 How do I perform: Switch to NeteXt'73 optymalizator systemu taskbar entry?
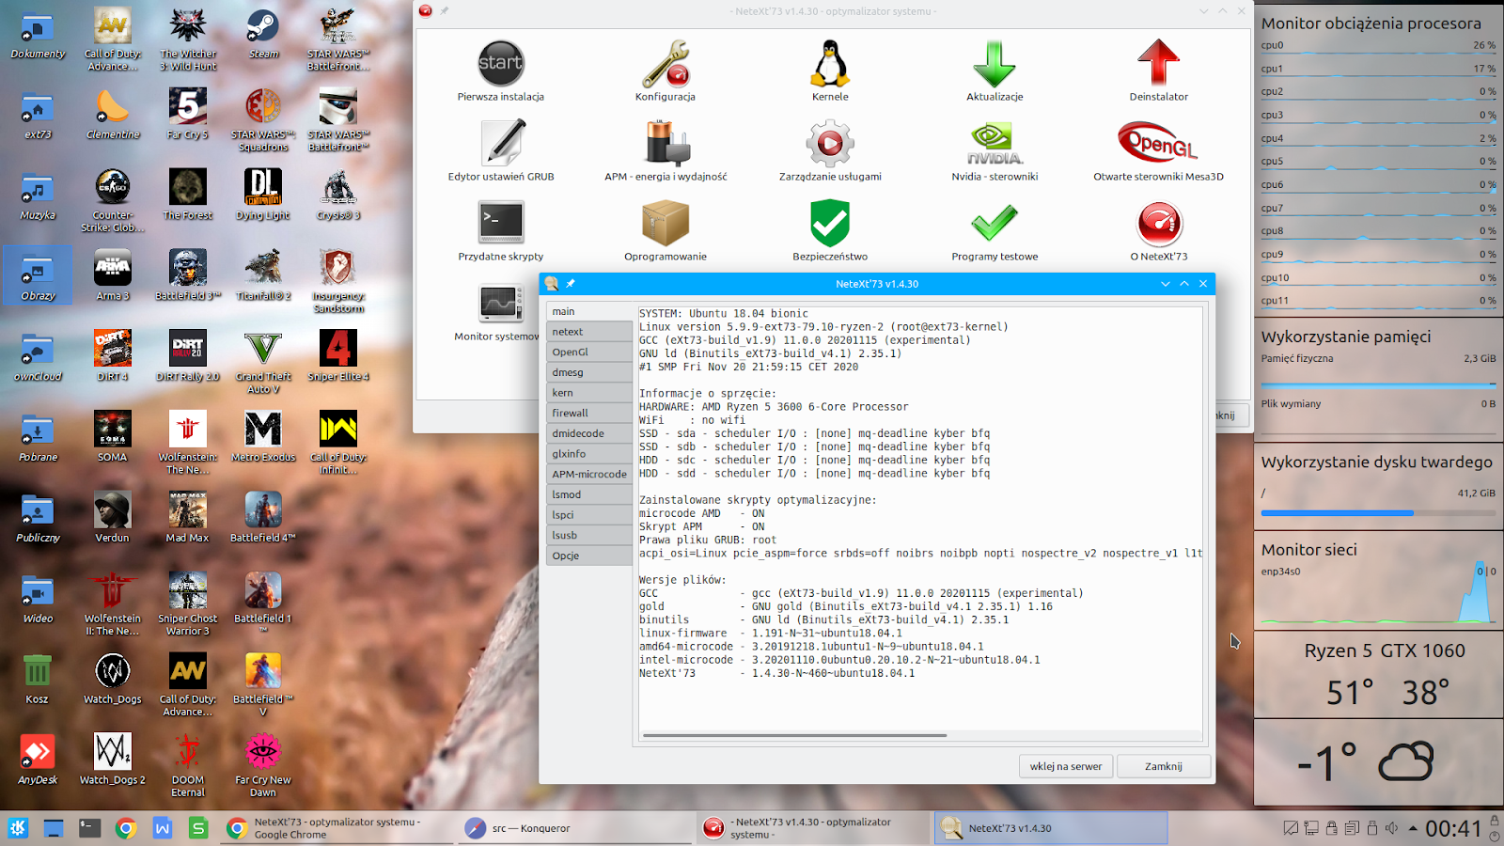[814, 828]
